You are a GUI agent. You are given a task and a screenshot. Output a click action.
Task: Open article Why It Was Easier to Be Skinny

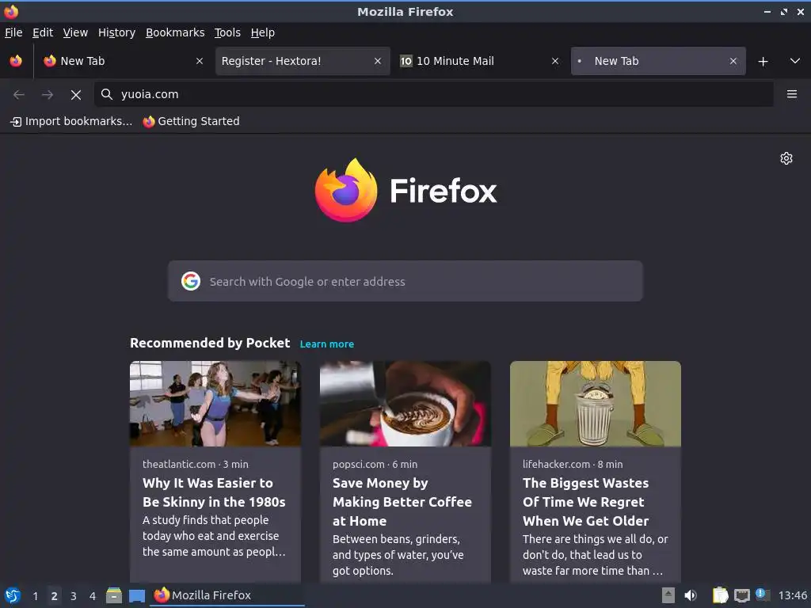pyautogui.click(x=214, y=492)
